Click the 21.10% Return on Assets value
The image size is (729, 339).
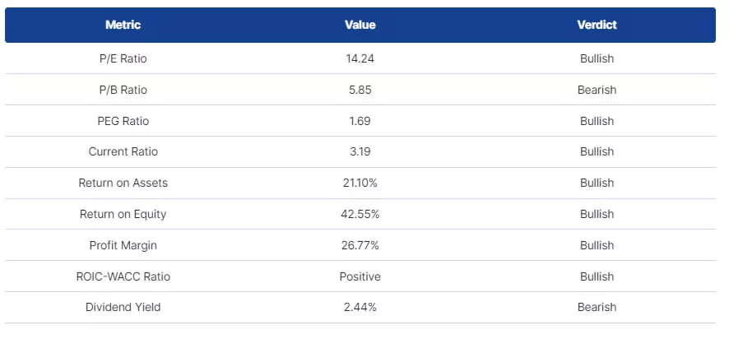pyautogui.click(x=360, y=183)
